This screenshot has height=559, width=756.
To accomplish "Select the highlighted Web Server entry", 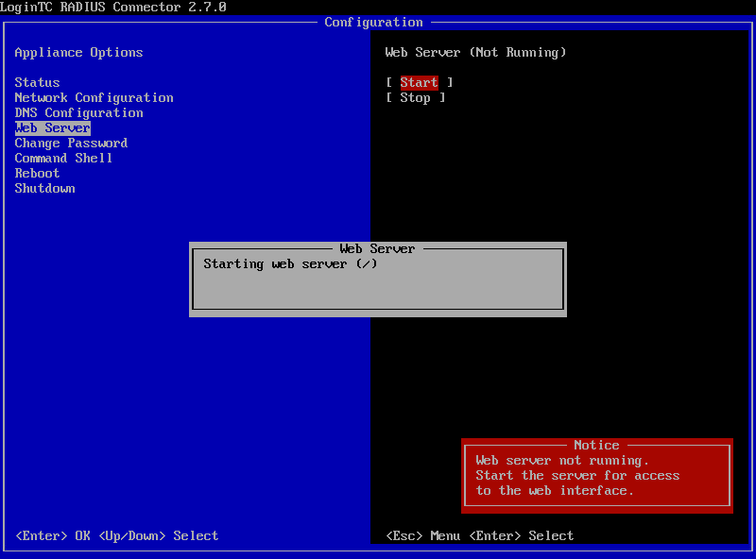I will click(x=53, y=128).
